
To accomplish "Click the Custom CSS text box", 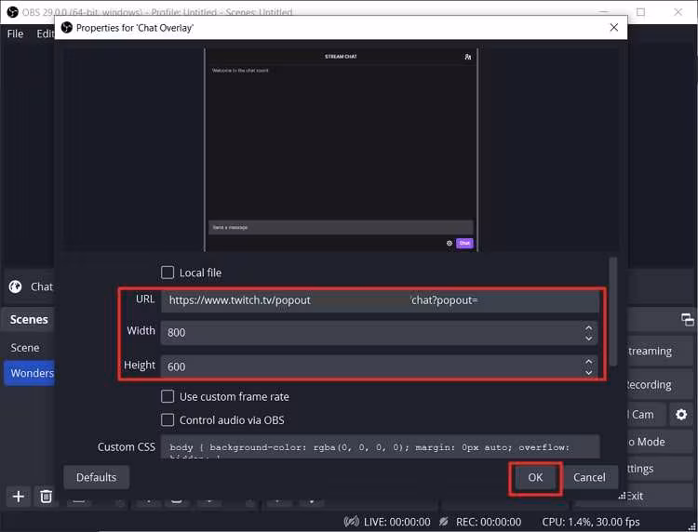I will pos(380,447).
